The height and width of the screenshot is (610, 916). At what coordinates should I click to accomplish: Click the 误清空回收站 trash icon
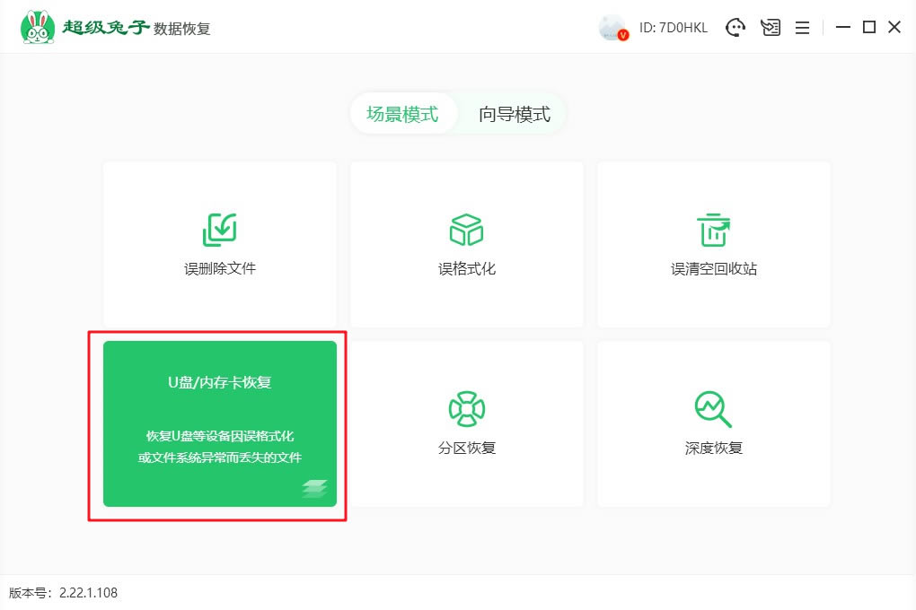[x=713, y=229]
